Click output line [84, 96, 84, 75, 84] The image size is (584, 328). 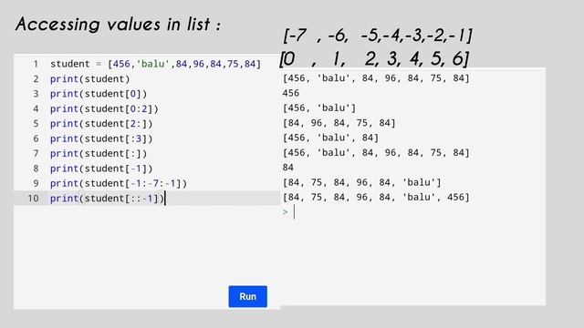click(339, 123)
